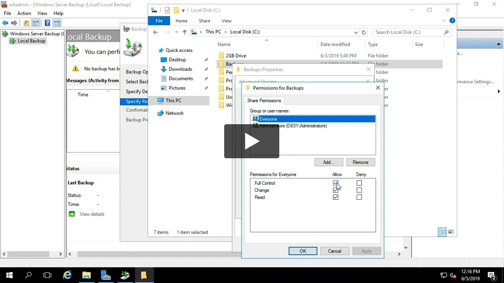Viewport: 504px width, 283px height.
Task: Open the Action menu in wbadmin
Action: click(24, 13)
